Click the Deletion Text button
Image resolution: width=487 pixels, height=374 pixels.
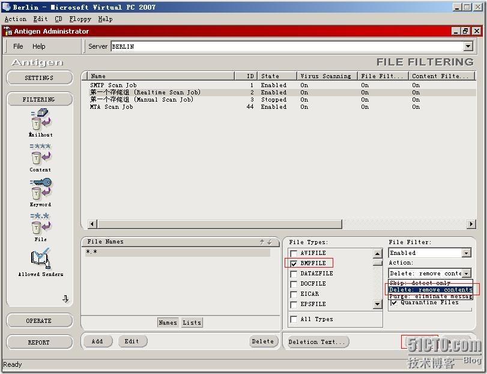click(317, 342)
